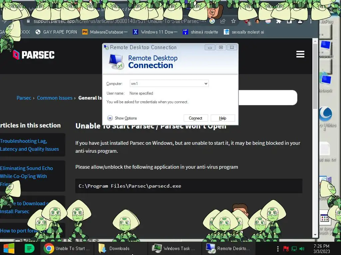Image resolution: width=341 pixels, height=255 pixels.
Task: Click the volume icon in the system tray
Action: click(302, 248)
